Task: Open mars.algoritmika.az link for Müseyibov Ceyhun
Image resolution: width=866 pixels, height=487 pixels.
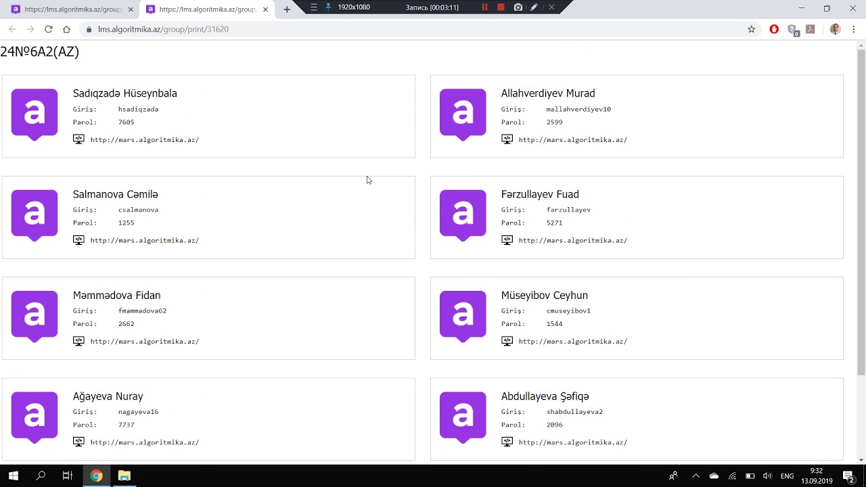Action: coord(573,342)
